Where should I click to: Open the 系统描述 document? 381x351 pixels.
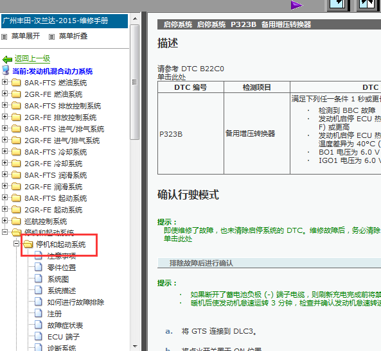62,291
